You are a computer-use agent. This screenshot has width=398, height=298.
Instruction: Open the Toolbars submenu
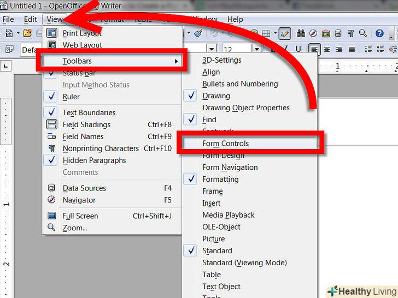[x=112, y=61]
